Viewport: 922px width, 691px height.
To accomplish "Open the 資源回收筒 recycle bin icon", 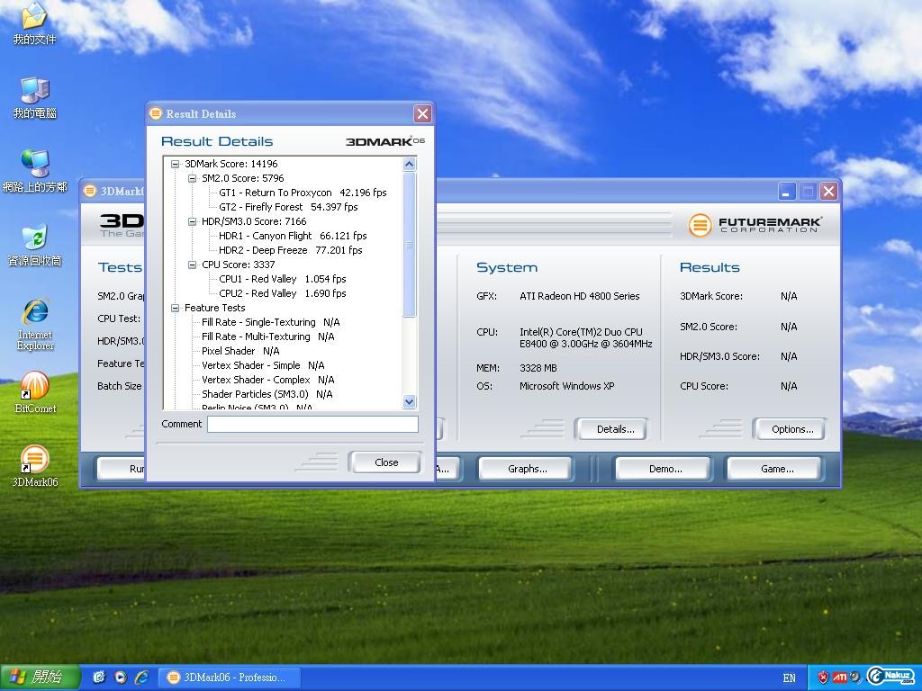I will (34, 238).
